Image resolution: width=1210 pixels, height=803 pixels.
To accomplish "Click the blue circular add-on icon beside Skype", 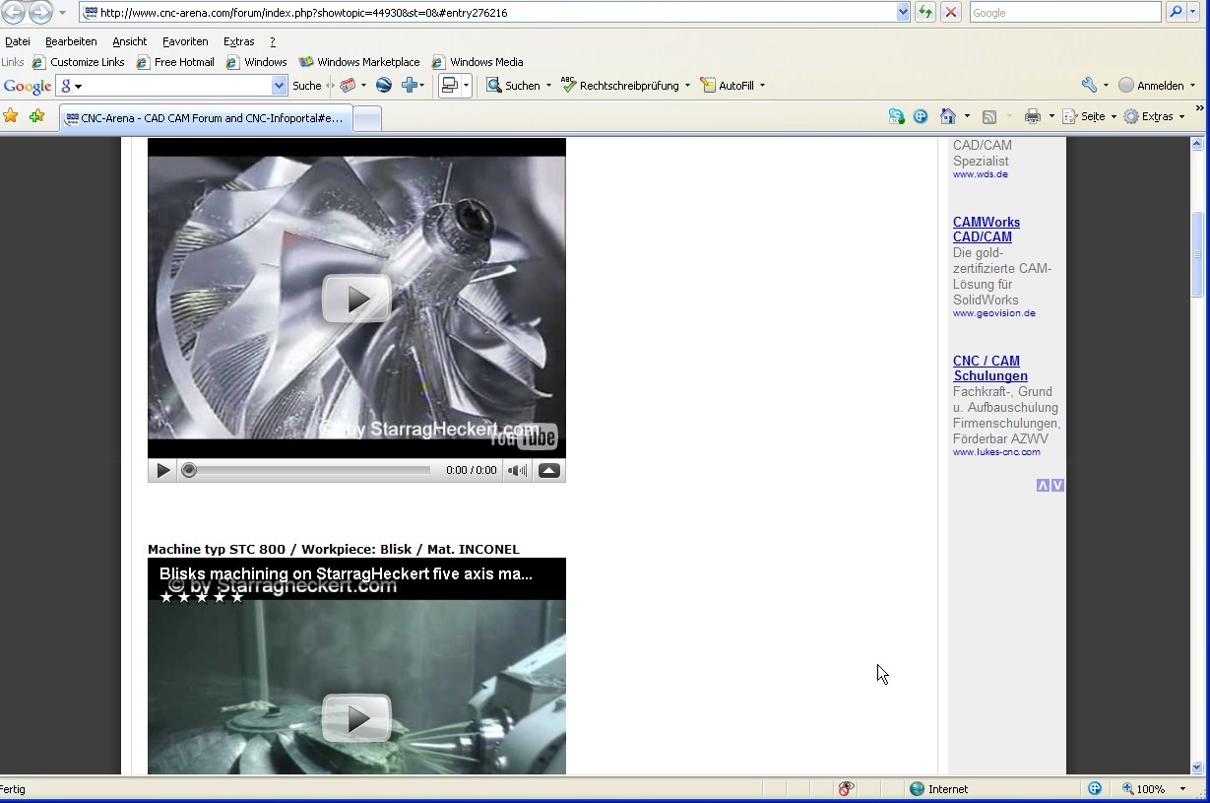I will point(921,116).
